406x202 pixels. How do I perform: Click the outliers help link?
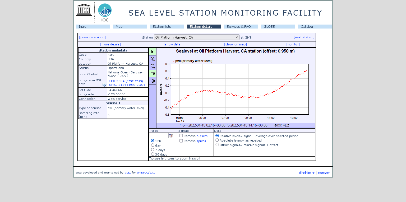click(202, 136)
